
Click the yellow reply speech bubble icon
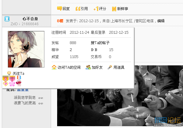pyautogui.click(x=59, y=9)
